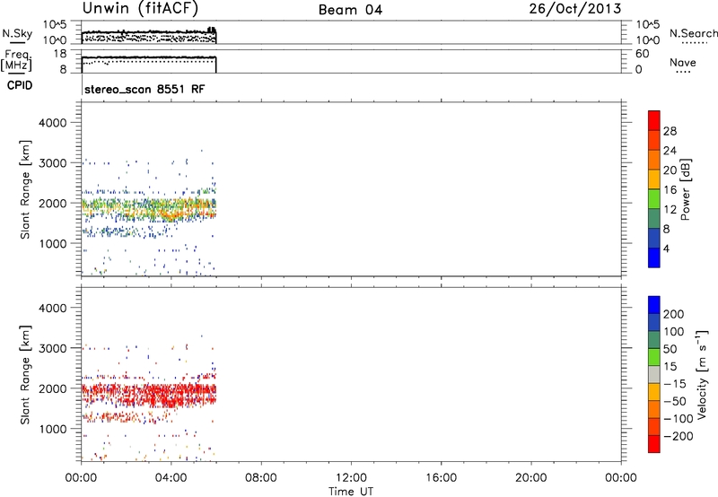The width and height of the screenshot is (718, 497).
Task: Select the "4000" tick in the power panel
Action: [53, 123]
